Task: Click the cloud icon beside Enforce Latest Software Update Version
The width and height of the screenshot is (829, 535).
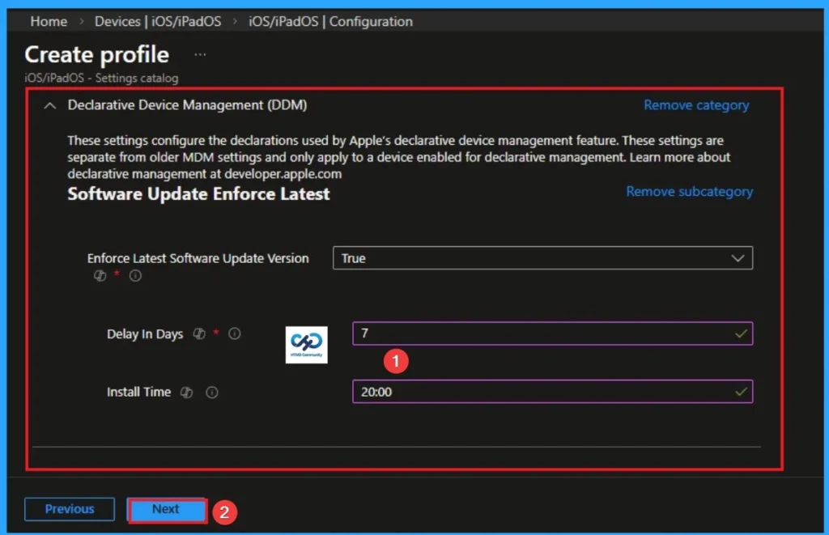Action: point(100,276)
